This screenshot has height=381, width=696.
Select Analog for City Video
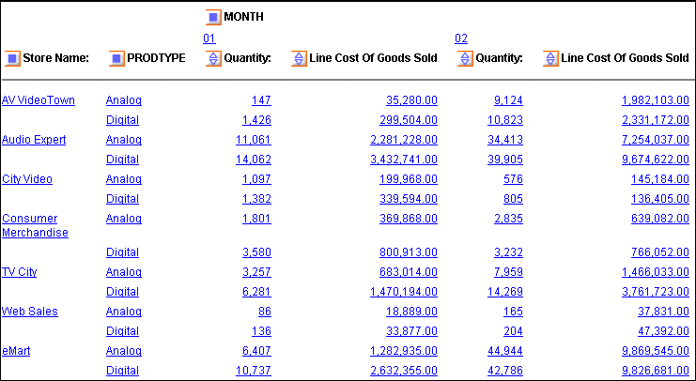(124, 180)
